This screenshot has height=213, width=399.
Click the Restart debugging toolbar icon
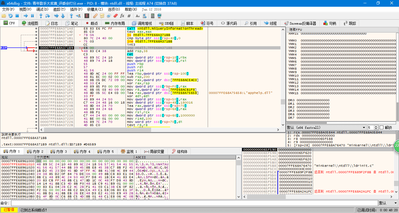(11, 16)
